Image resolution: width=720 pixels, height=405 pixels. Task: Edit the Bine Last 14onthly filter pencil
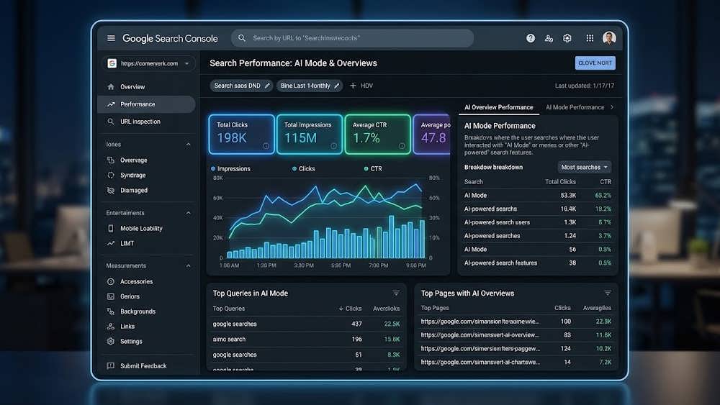(336, 86)
